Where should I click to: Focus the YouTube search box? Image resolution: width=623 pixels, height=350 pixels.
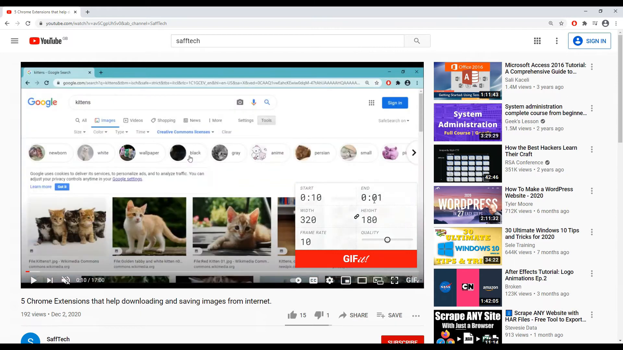click(x=287, y=41)
